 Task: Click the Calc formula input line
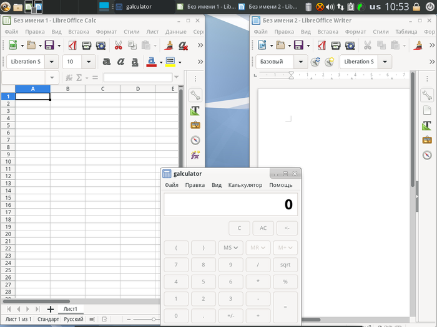(137, 78)
